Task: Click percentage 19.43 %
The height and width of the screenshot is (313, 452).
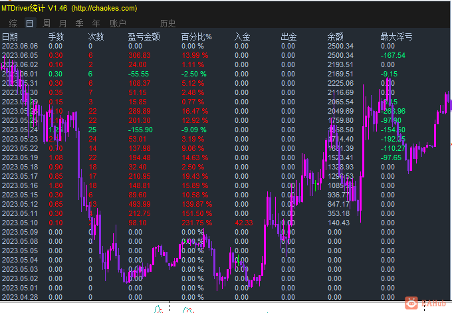Action: click(195, 176)
